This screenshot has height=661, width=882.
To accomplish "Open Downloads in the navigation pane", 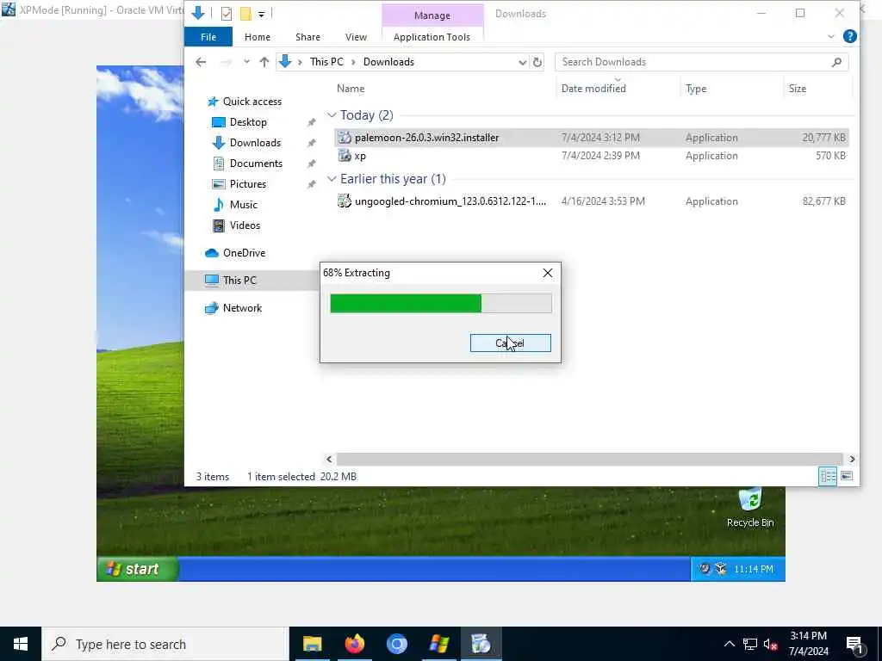I will tap(255, 143).
